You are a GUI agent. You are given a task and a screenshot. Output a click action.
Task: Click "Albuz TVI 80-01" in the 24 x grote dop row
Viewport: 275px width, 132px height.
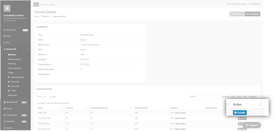click(x=181, y=124)
